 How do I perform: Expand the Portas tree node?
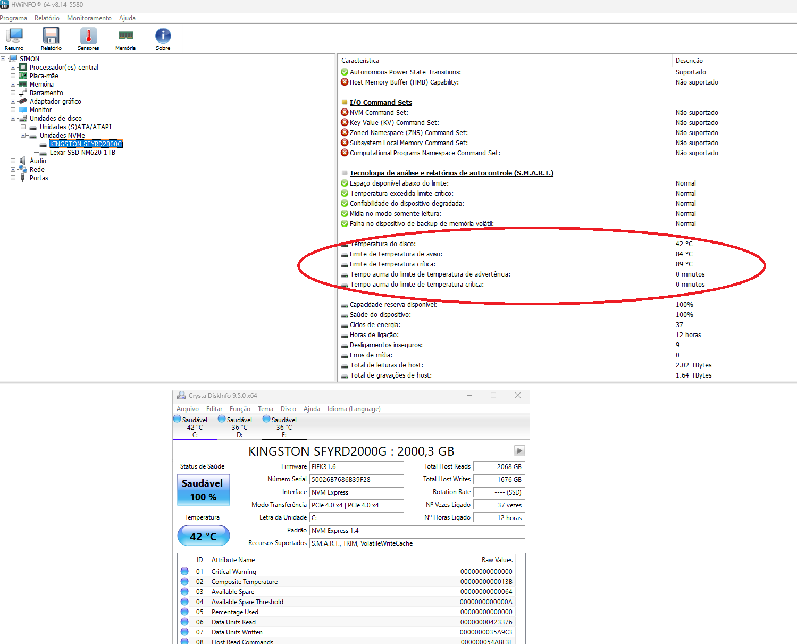[13, 178]
